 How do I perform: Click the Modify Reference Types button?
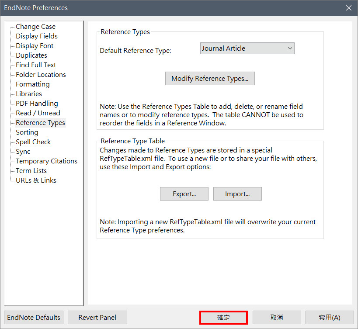(210, 79)
